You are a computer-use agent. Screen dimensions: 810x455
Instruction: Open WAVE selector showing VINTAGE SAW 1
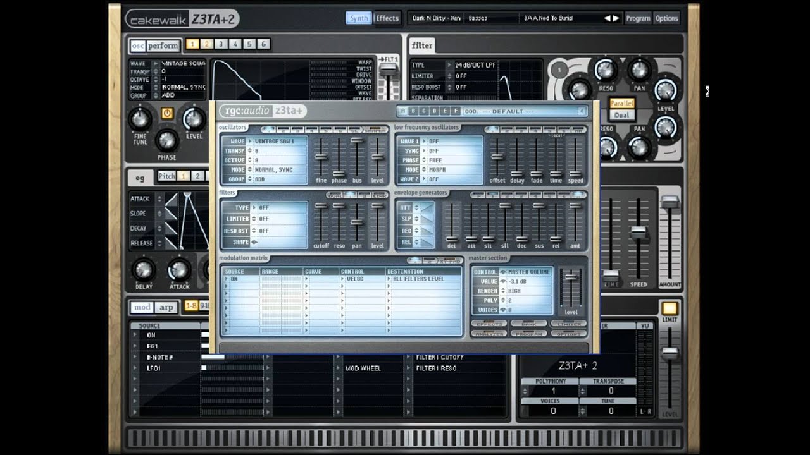tap(250, 142)
